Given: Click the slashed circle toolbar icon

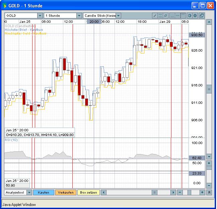Looking at the screenshot, I should click(165, 16).
